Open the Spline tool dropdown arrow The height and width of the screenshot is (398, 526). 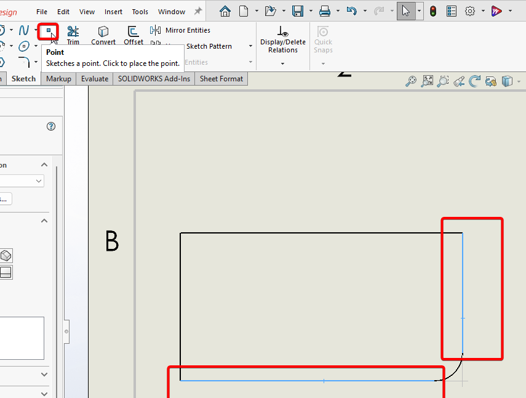(36, 30)
